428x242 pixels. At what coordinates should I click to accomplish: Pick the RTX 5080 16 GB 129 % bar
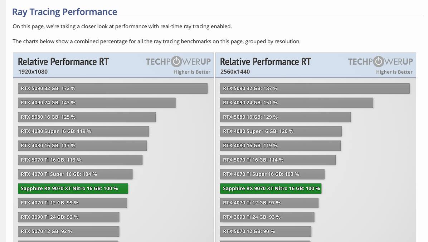click(285, 117)
